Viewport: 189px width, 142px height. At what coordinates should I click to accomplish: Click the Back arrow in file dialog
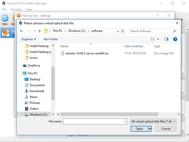pyautogui.click(x=21, y=31)
